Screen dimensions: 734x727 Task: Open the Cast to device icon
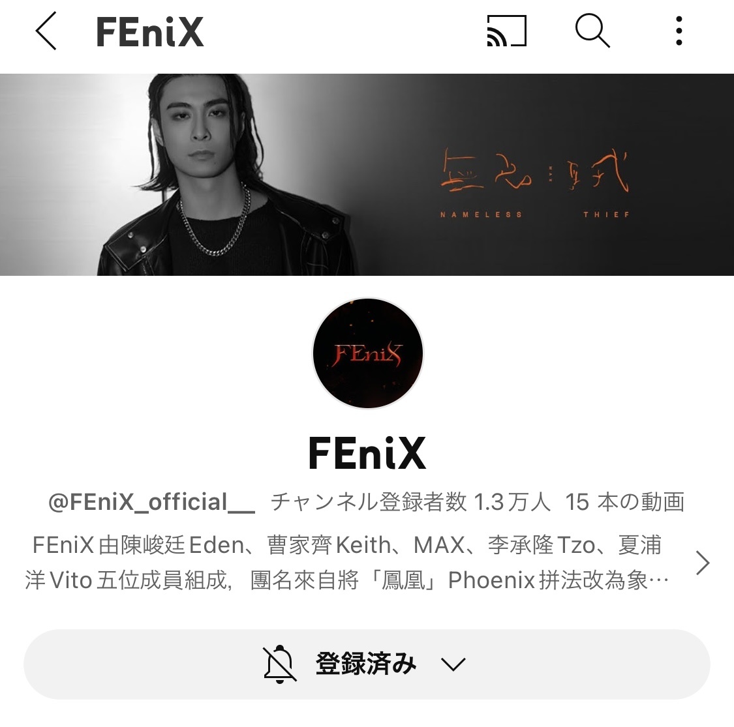pos(506,31)
